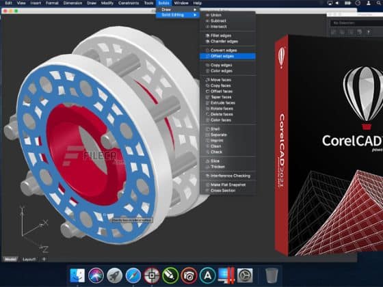Click the third icon in Properties panel toolbar
Viewport: 383px width, 287px height.
(351, 31)
